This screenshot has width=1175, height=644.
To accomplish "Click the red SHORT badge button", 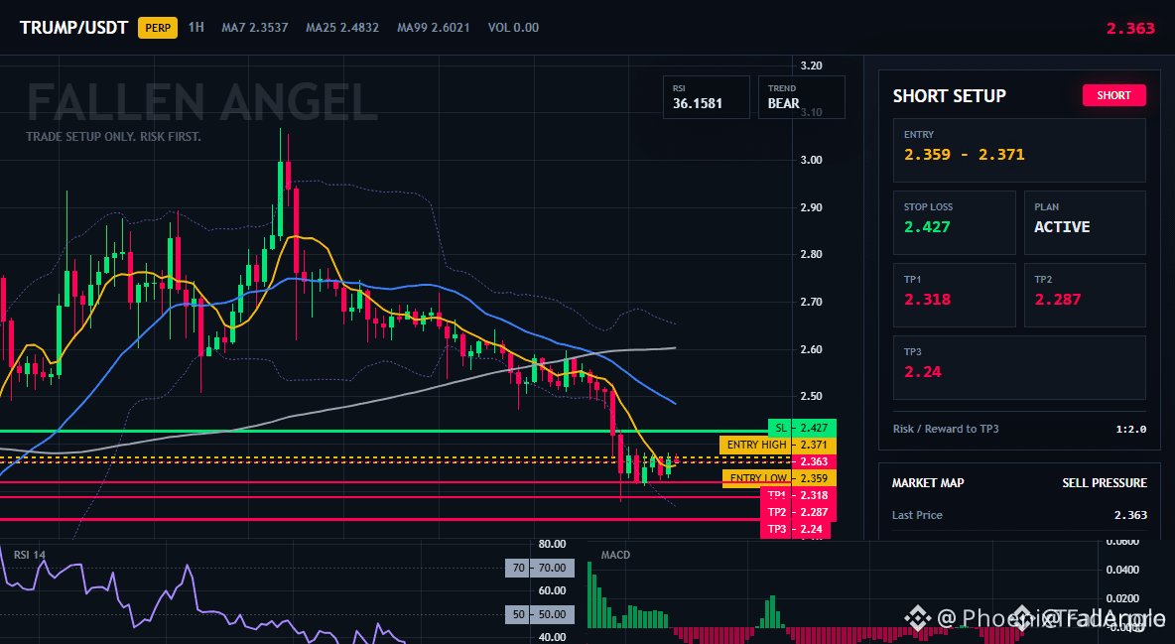I will 1113,95.
